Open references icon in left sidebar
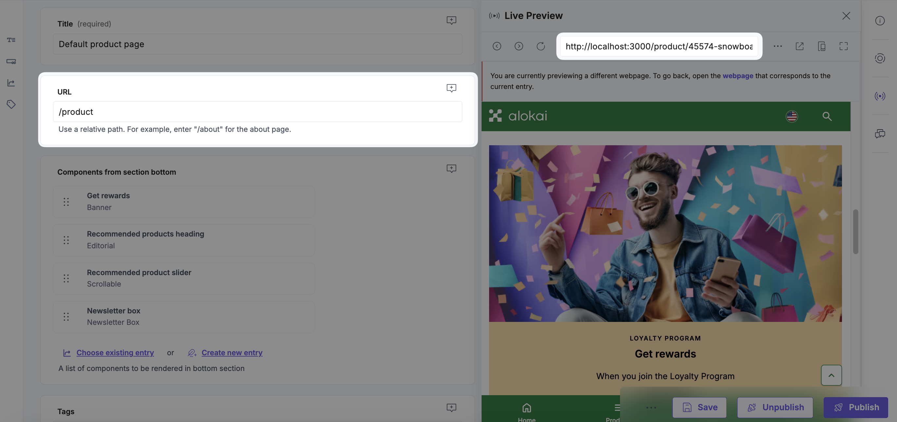This screenshot has height=422, width=897. 11,83
